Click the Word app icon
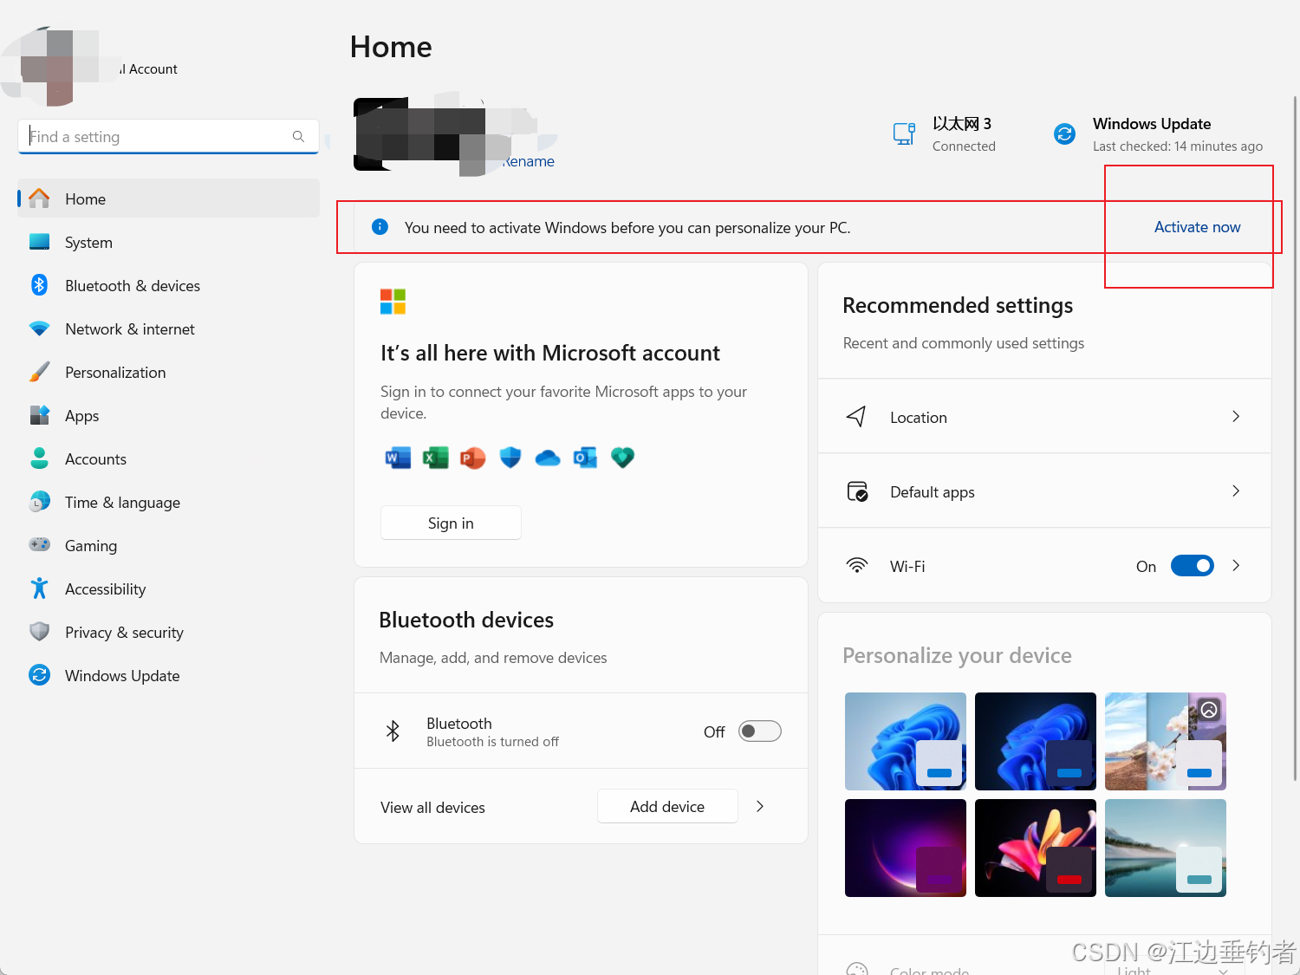1300x975 pixels. tap(398, 458)
